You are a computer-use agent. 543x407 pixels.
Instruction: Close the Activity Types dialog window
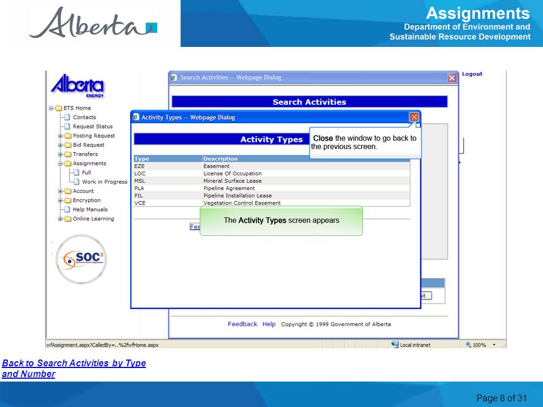tap(414, 117)
